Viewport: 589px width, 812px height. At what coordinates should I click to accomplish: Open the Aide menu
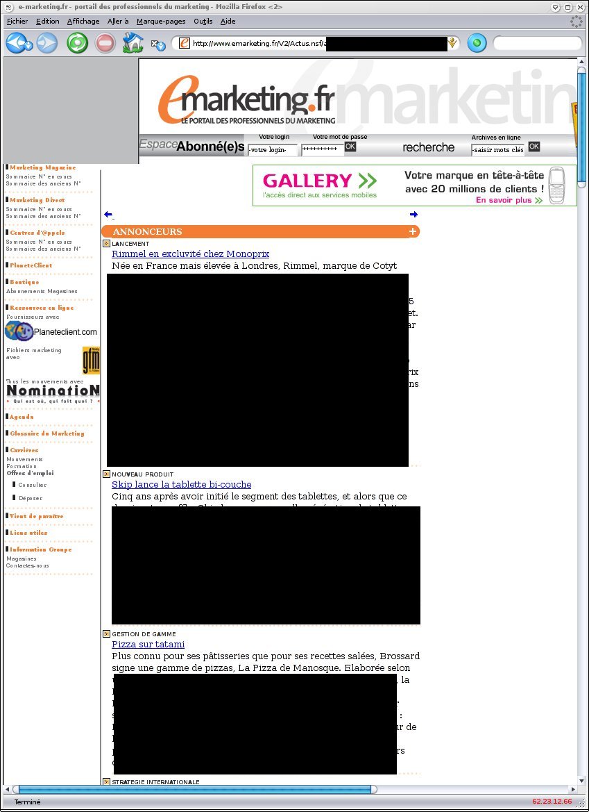[x=228, y=22]
